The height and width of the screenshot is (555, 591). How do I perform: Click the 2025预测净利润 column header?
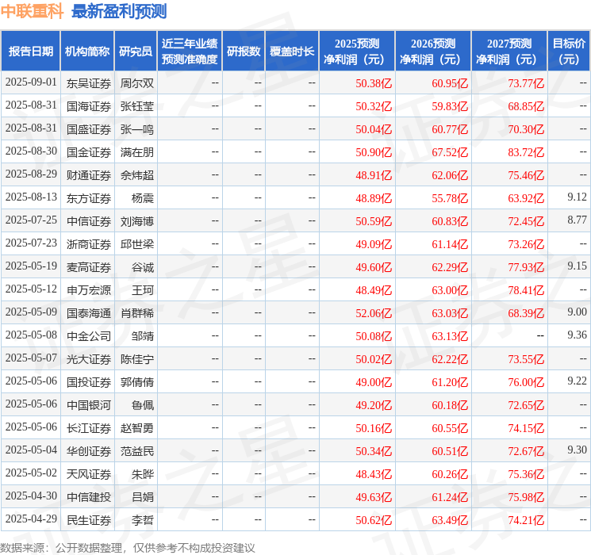357,52
